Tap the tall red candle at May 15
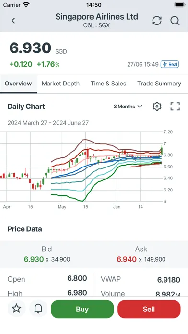 [87, 156]
